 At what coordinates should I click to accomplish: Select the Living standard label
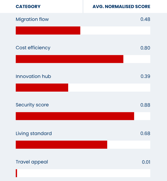point(34,133)
